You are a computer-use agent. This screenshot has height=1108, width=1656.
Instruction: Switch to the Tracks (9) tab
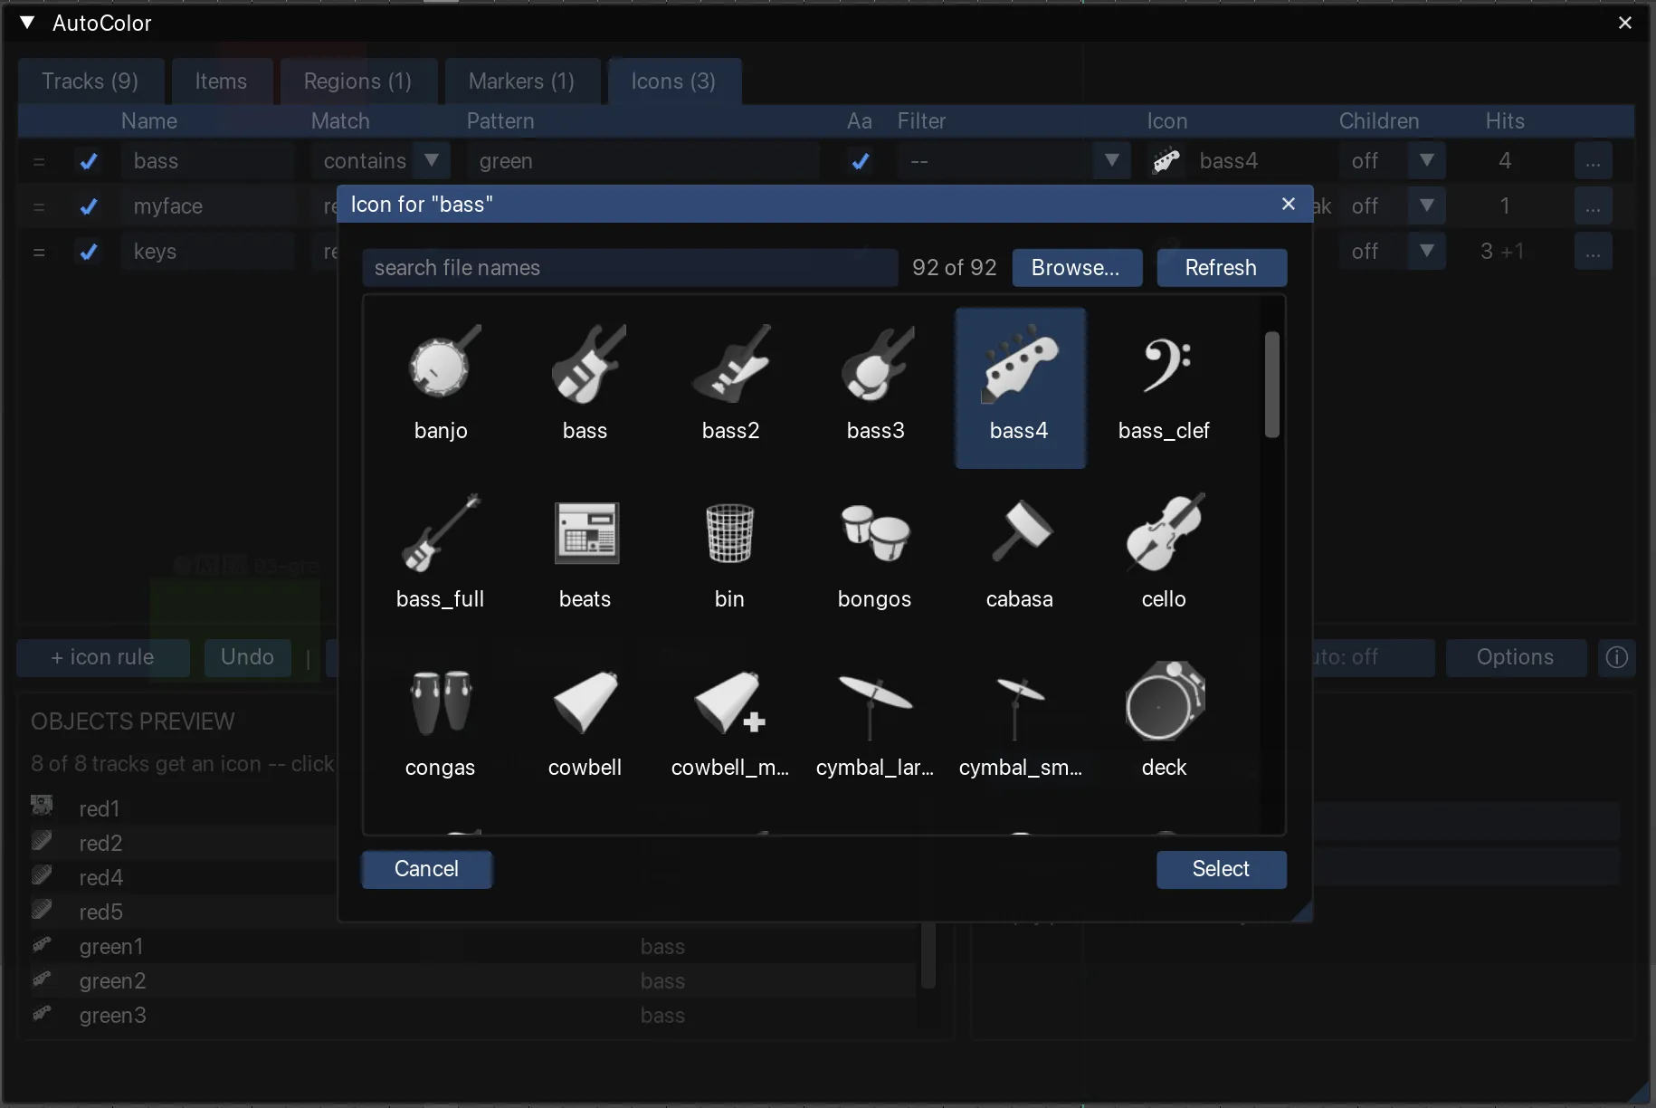90,81
